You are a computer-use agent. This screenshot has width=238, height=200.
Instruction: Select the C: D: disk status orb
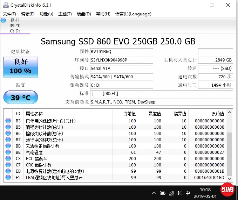(x=4, y=20)
